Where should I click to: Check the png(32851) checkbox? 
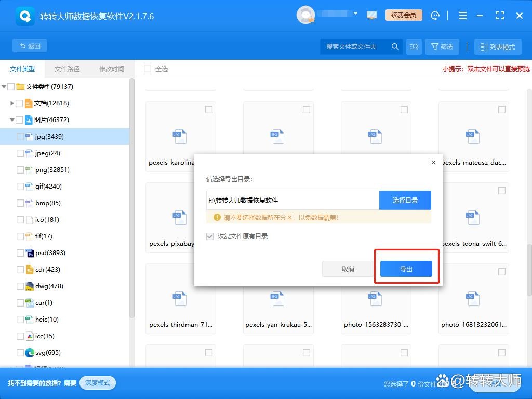(x=20, y=170)
